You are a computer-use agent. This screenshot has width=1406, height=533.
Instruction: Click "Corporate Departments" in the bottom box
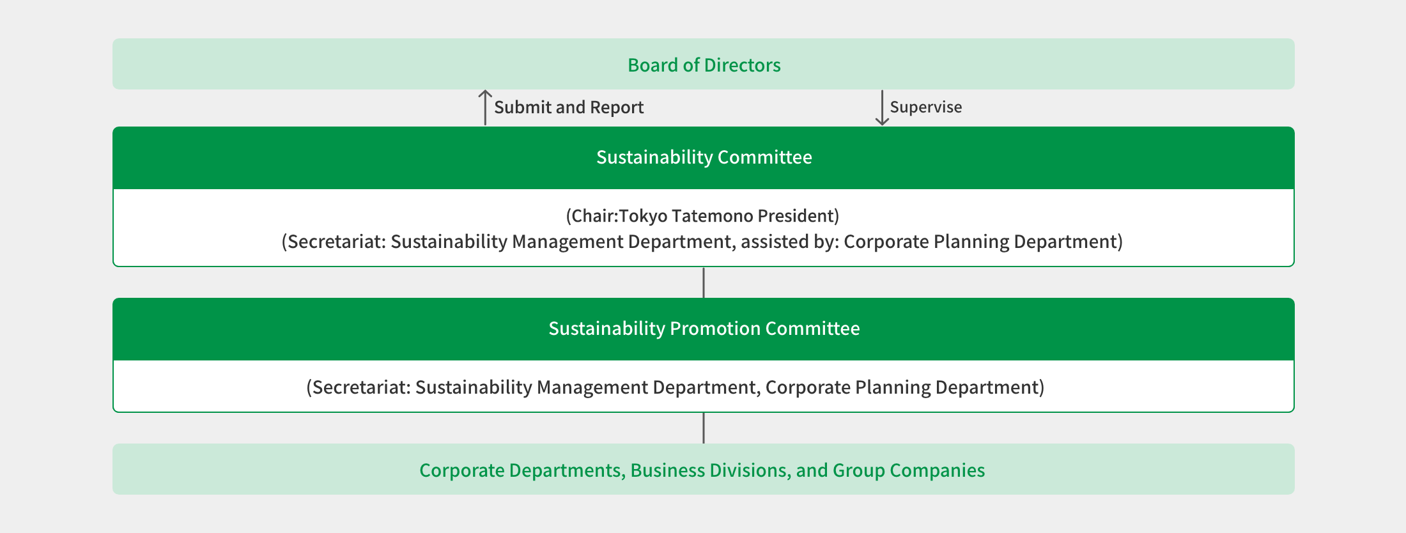[520, 470]
